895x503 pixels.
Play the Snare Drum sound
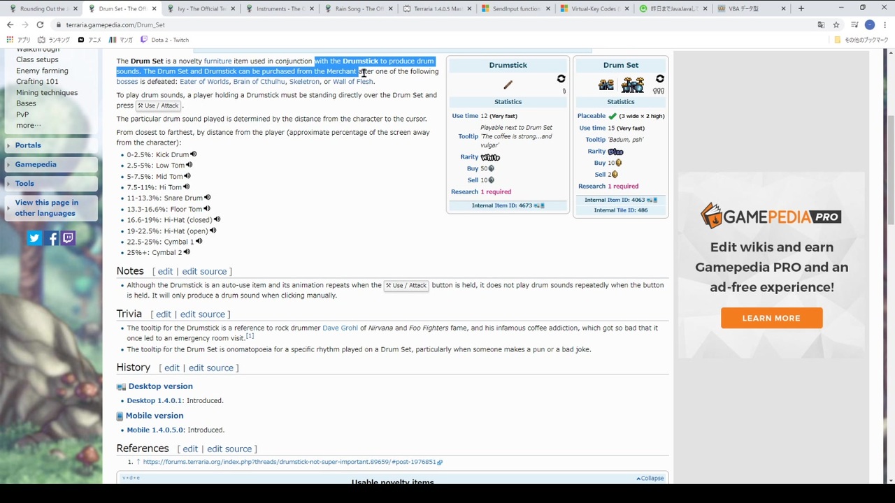tap(207, 198)
